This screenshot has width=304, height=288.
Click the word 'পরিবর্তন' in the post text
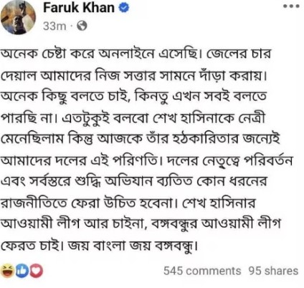click(x=268, y=160)
